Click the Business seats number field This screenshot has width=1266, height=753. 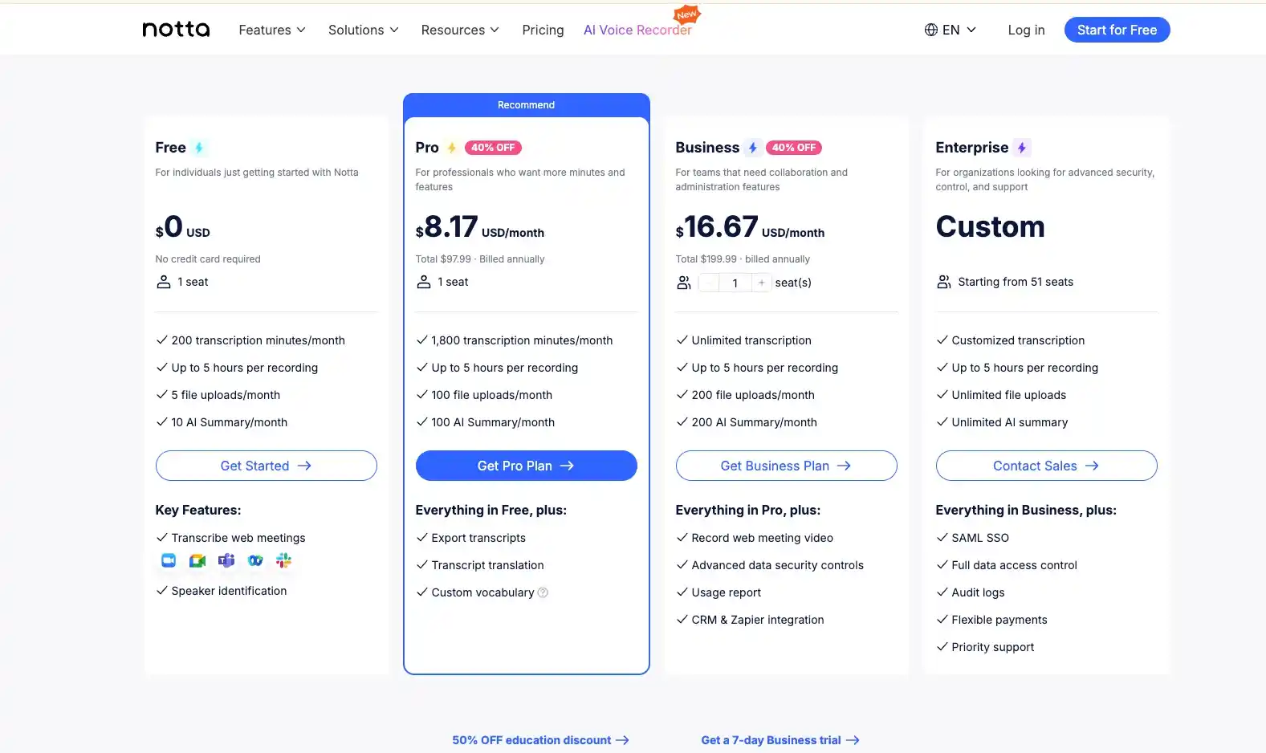click(x=735, y=283)
